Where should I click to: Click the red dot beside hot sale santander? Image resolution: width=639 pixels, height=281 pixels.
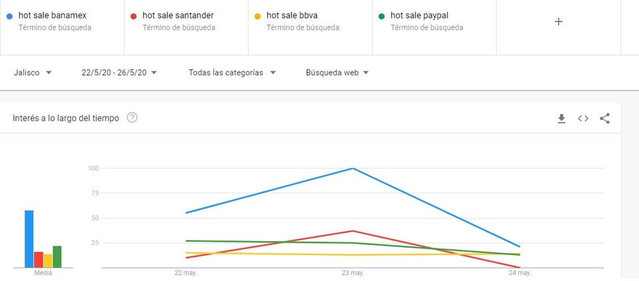(x=133, y=15)
